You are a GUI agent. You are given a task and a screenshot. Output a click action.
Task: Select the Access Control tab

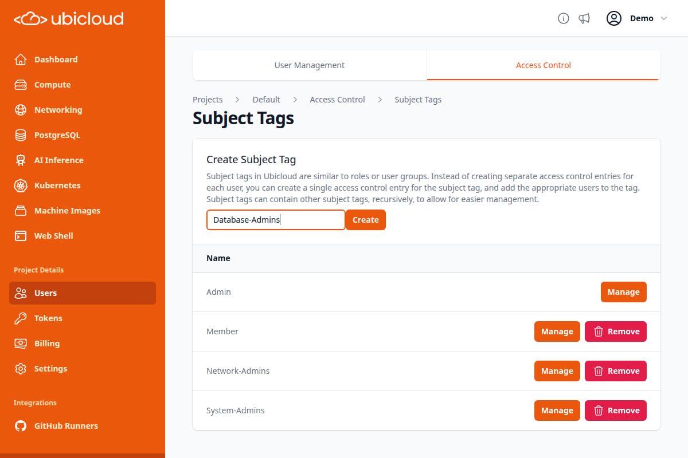[544, 65]
